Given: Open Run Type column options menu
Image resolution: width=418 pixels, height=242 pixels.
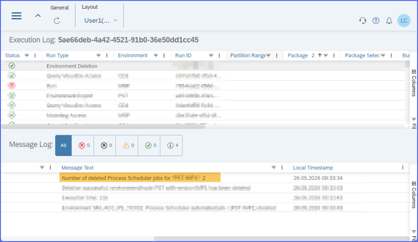Looking at the screenshot, I should point(106,56).
